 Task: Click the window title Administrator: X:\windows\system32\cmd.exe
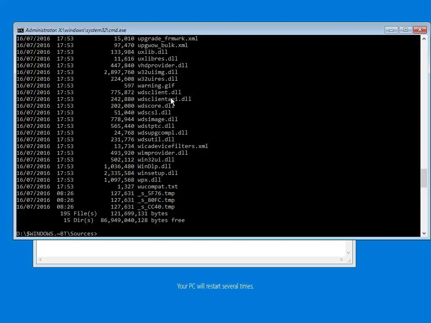(76, 30)
